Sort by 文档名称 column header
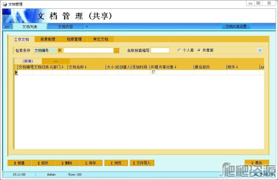 [87, 67]
